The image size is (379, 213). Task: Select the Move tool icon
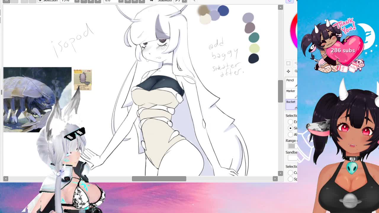click(288, 71)
